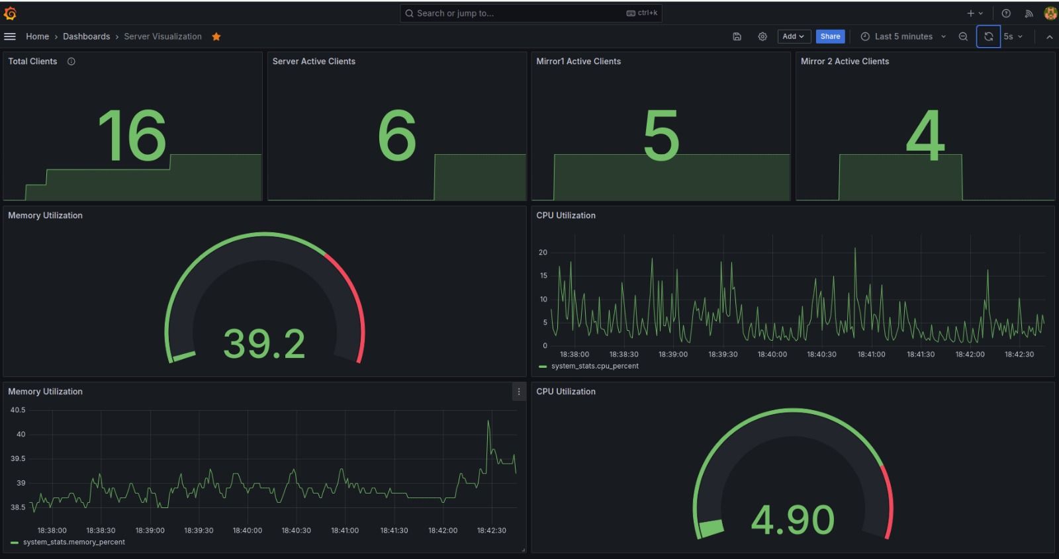Screen dimensions: 1059x559
Task: Click the Server Active Clients panel title
Action: [314, 62]
